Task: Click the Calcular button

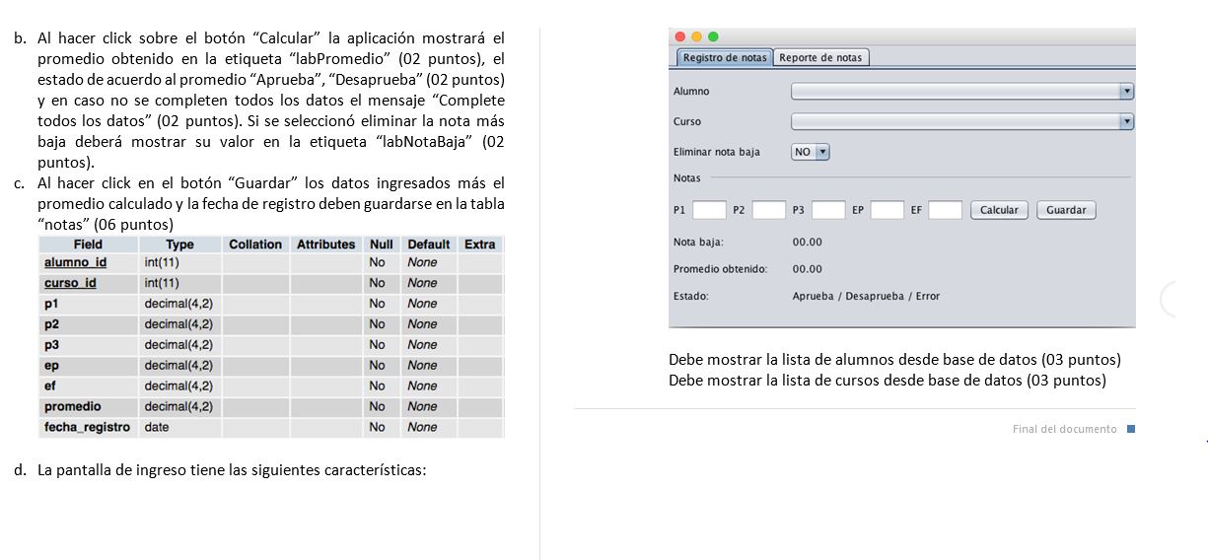Action: click(999, 210)
